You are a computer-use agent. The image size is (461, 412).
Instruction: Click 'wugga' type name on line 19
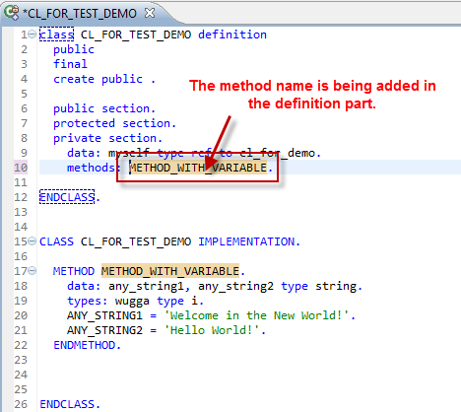coord(132,301)
